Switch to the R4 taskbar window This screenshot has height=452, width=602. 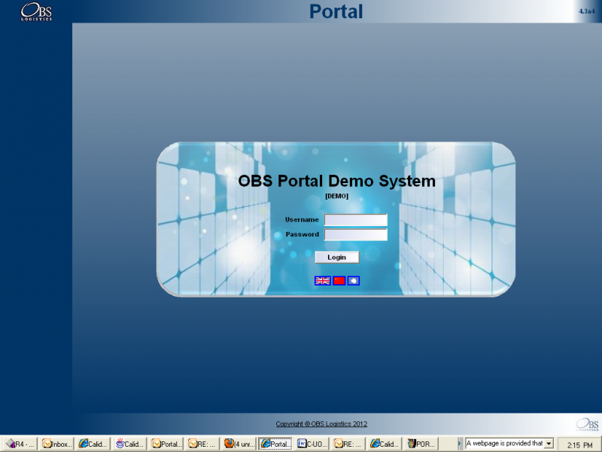20,444
